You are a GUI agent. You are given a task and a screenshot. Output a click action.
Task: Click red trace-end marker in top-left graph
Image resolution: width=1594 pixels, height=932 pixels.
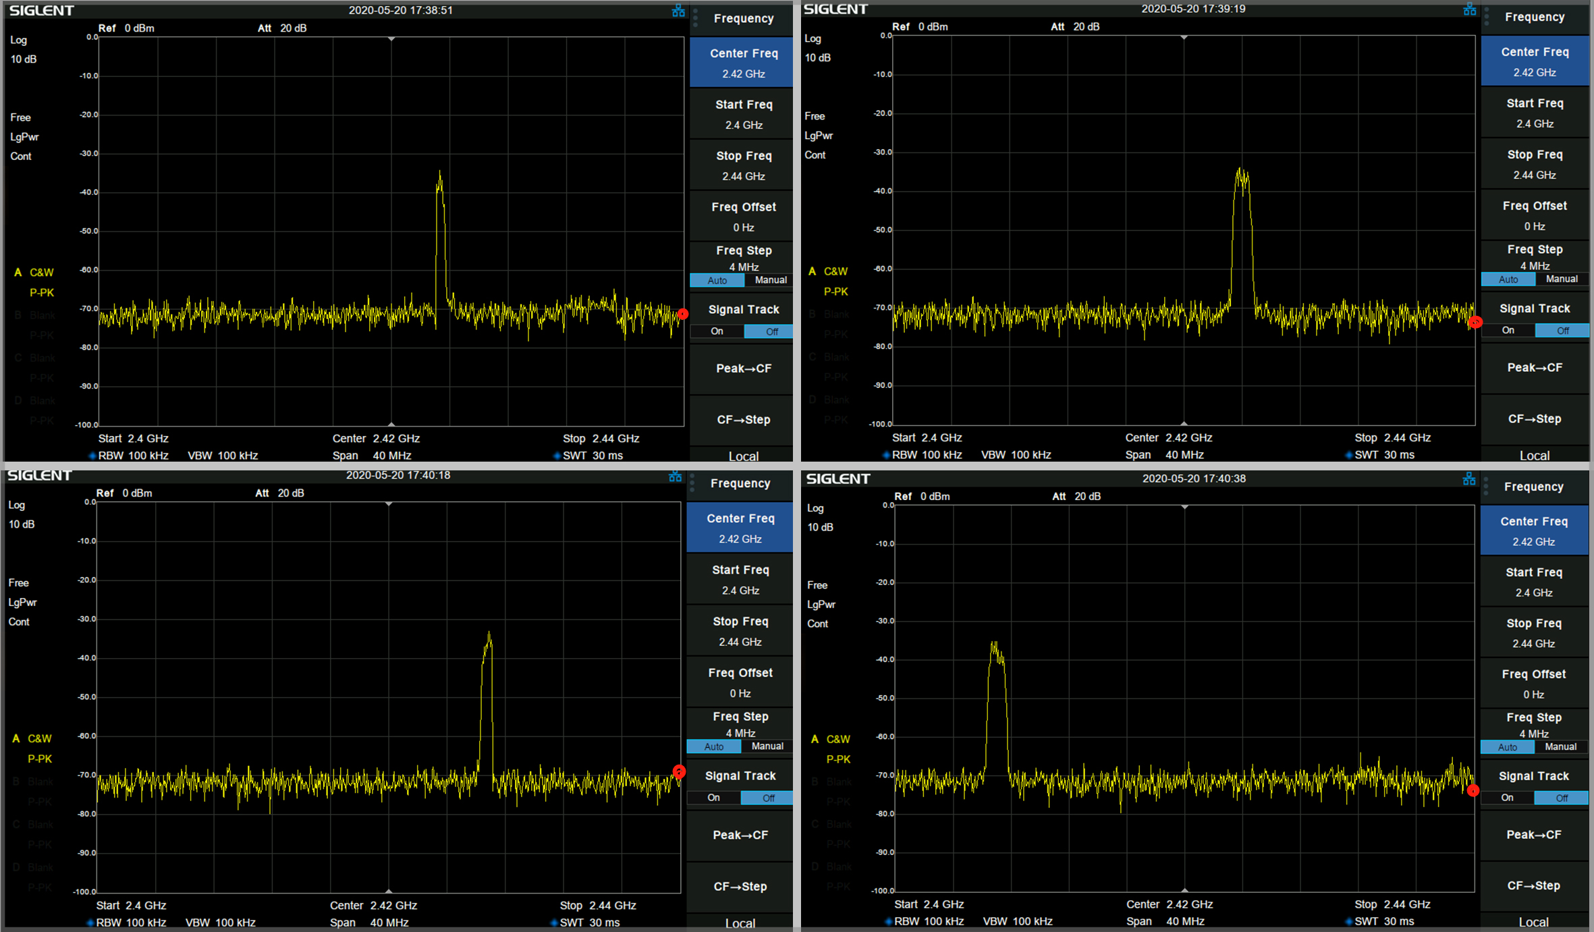tap(683, 314)
